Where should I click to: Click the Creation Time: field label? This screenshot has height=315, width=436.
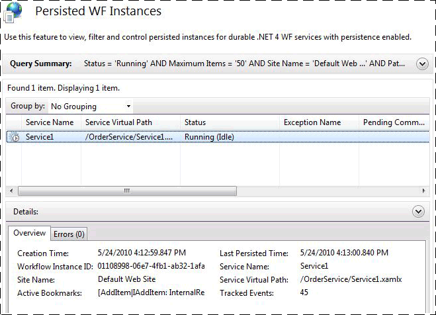(x=43, y=253)
